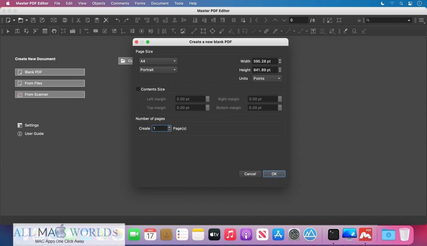Click the page number field in toolbar
Screen dimensions: 427x246
click(299, 20)
